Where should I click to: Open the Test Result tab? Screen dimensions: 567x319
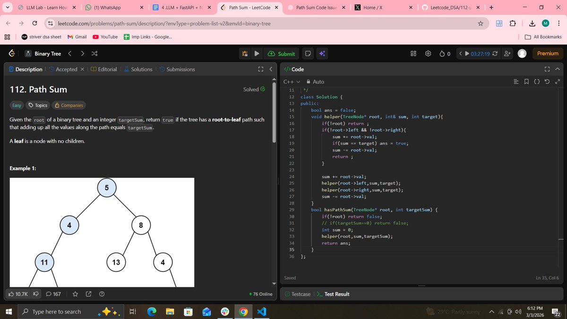(x=333, y=294)
